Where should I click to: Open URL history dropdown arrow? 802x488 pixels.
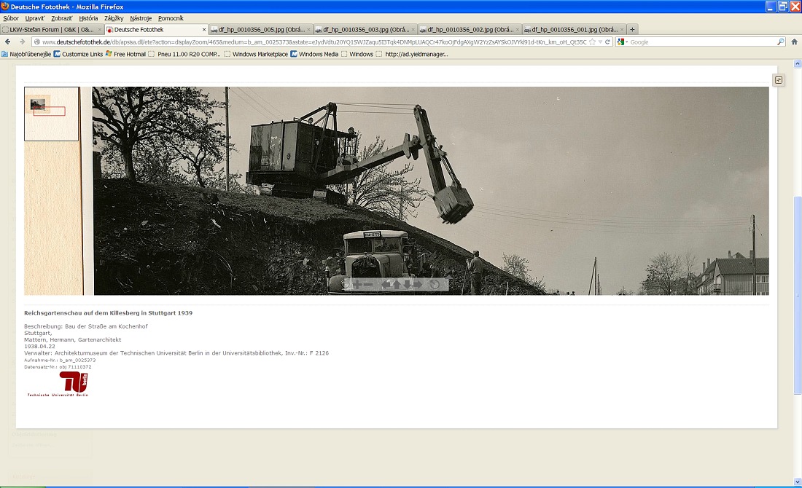600,42
